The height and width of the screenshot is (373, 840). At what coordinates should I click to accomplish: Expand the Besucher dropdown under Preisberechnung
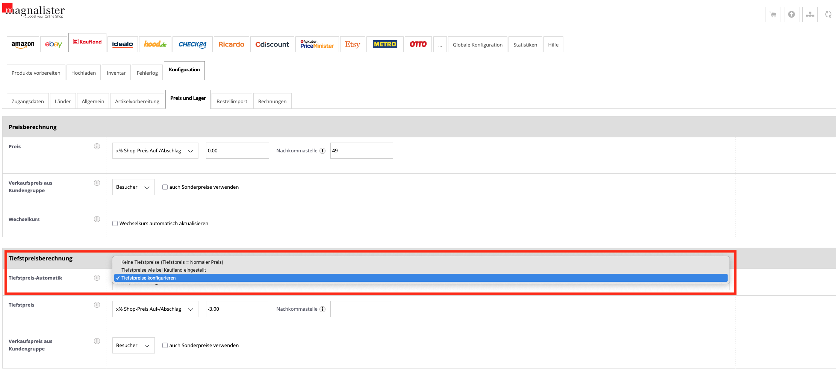133,187
